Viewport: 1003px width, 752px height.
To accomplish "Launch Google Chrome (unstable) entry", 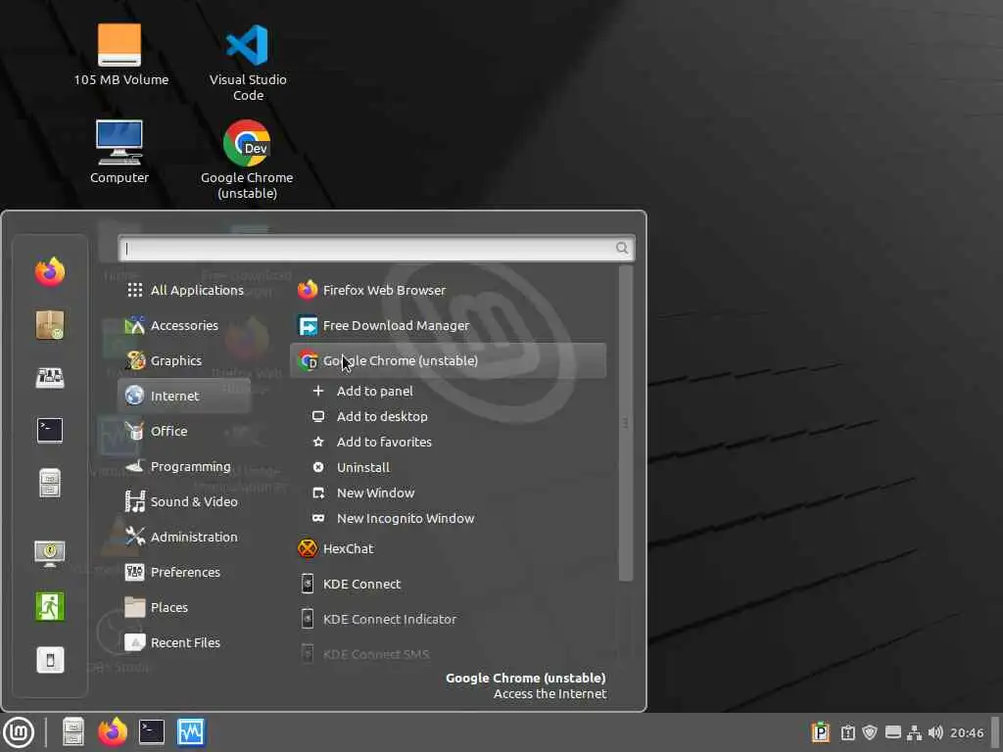I will click(x=448, y=360).
